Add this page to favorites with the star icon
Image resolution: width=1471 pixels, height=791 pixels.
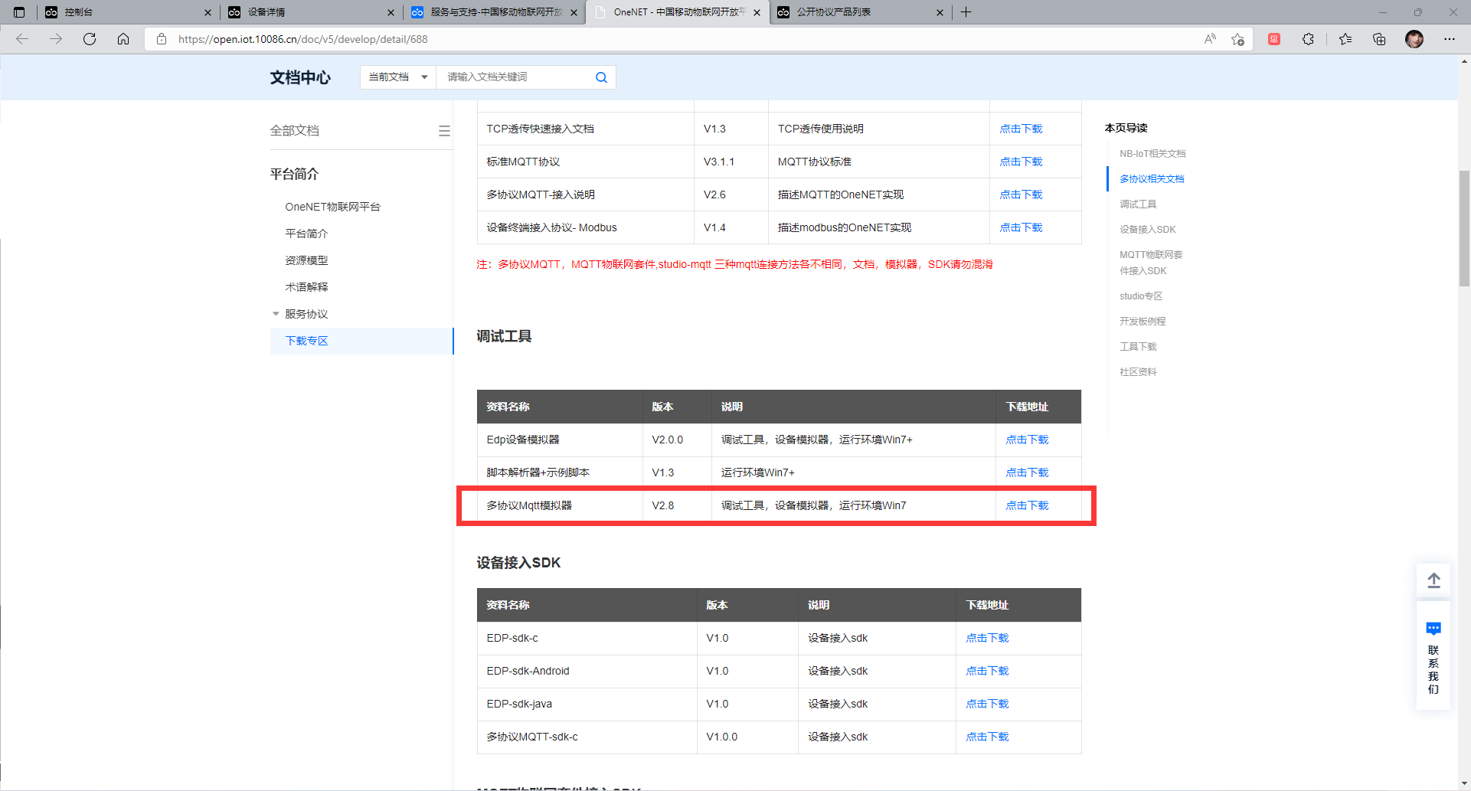pyautogui.click(x=1238, y=39)
